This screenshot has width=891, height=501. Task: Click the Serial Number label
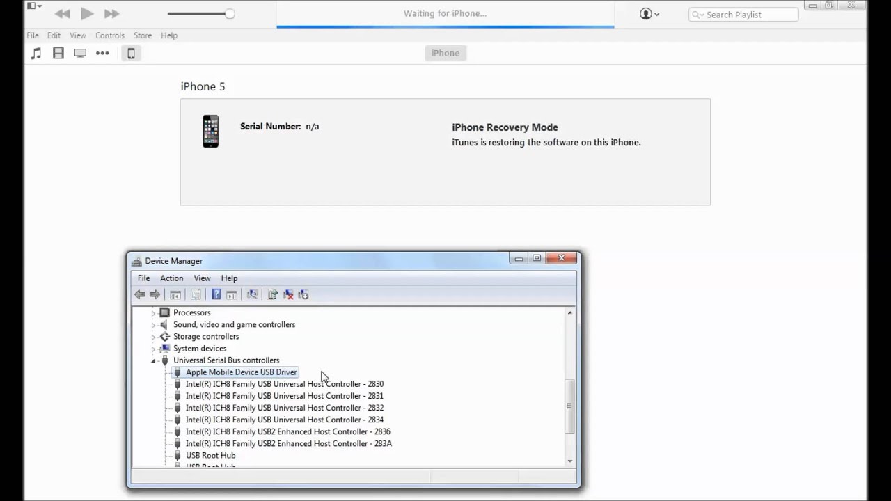coord(270,127)
